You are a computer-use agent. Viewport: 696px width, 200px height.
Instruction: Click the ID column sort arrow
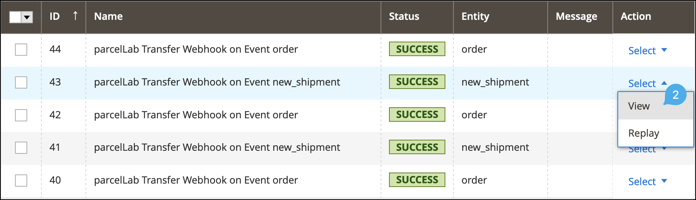[x=76, y=16]
